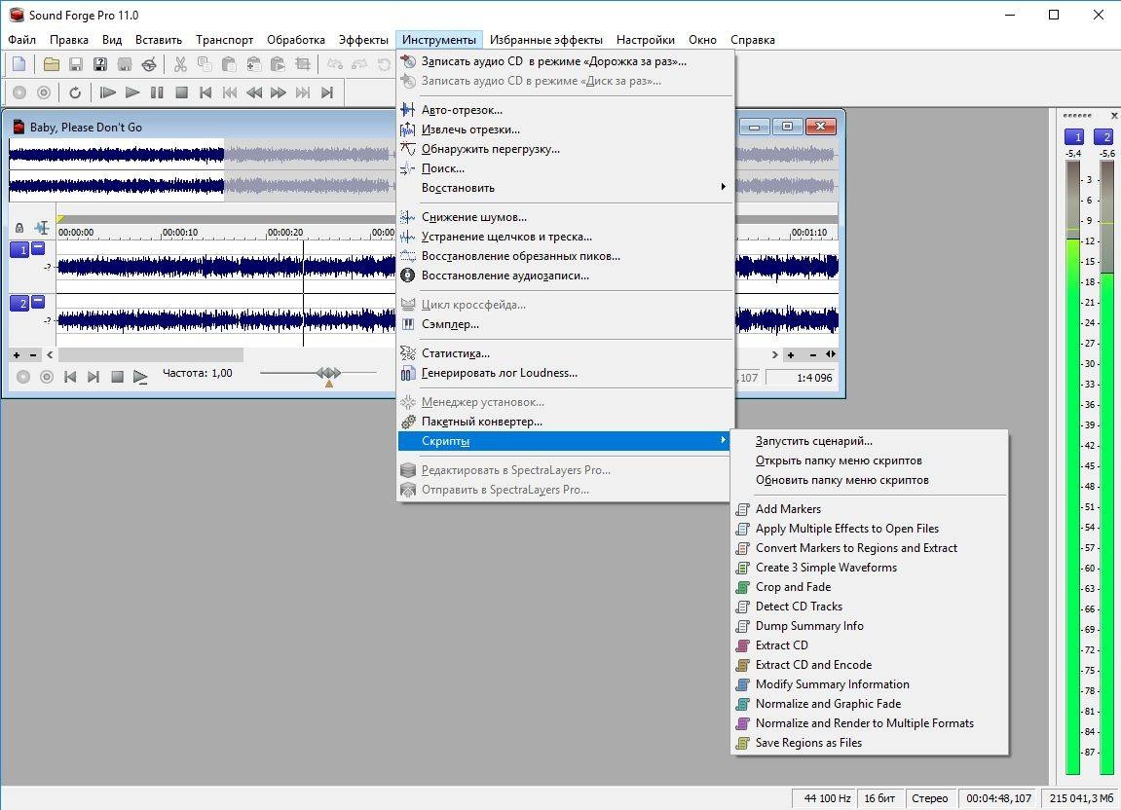Toggle meter channel 1 button

tap(1074, 136)
